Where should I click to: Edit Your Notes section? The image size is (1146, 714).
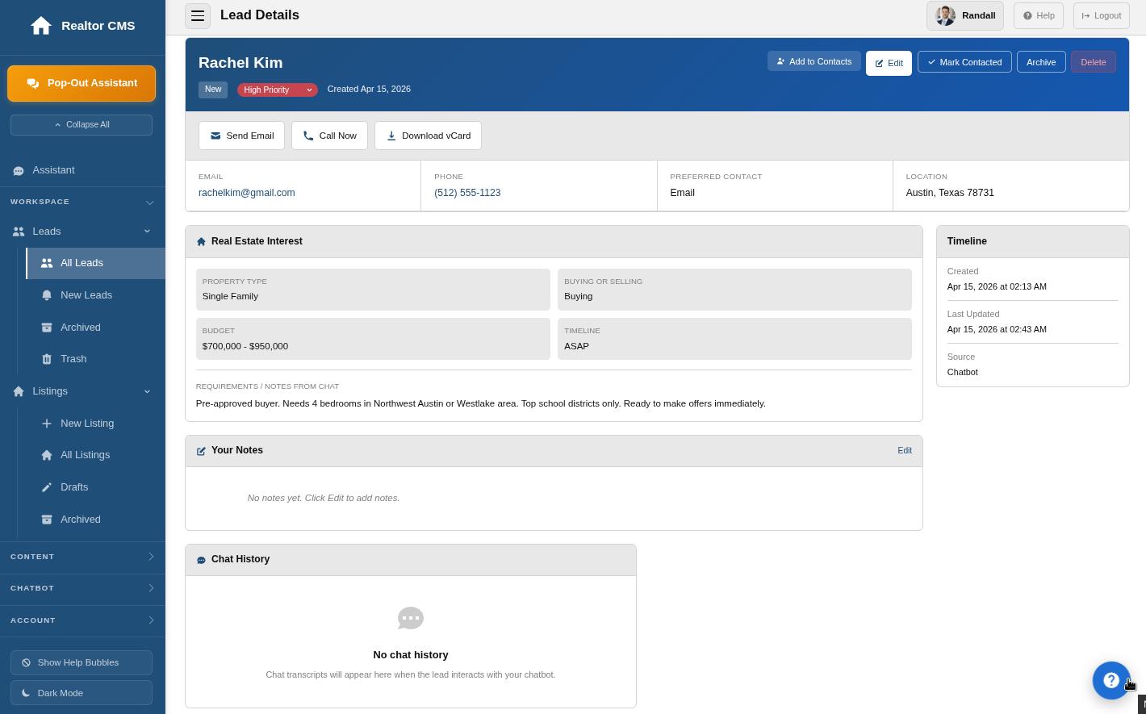pos(905,450)
